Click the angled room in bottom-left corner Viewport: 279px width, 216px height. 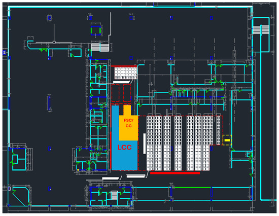point(21,196)
